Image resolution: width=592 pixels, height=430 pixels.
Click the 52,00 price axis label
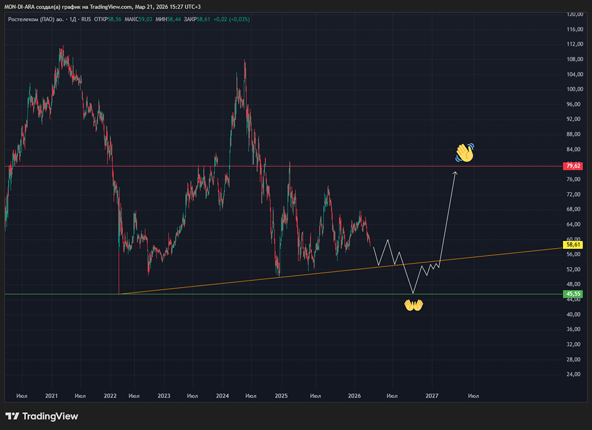click(575, 269)
